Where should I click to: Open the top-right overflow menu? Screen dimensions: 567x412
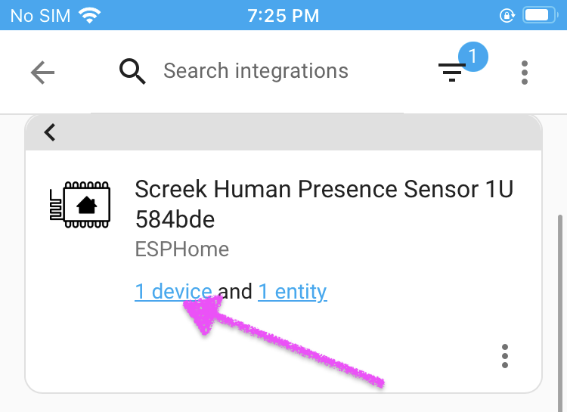pos(525,73)
